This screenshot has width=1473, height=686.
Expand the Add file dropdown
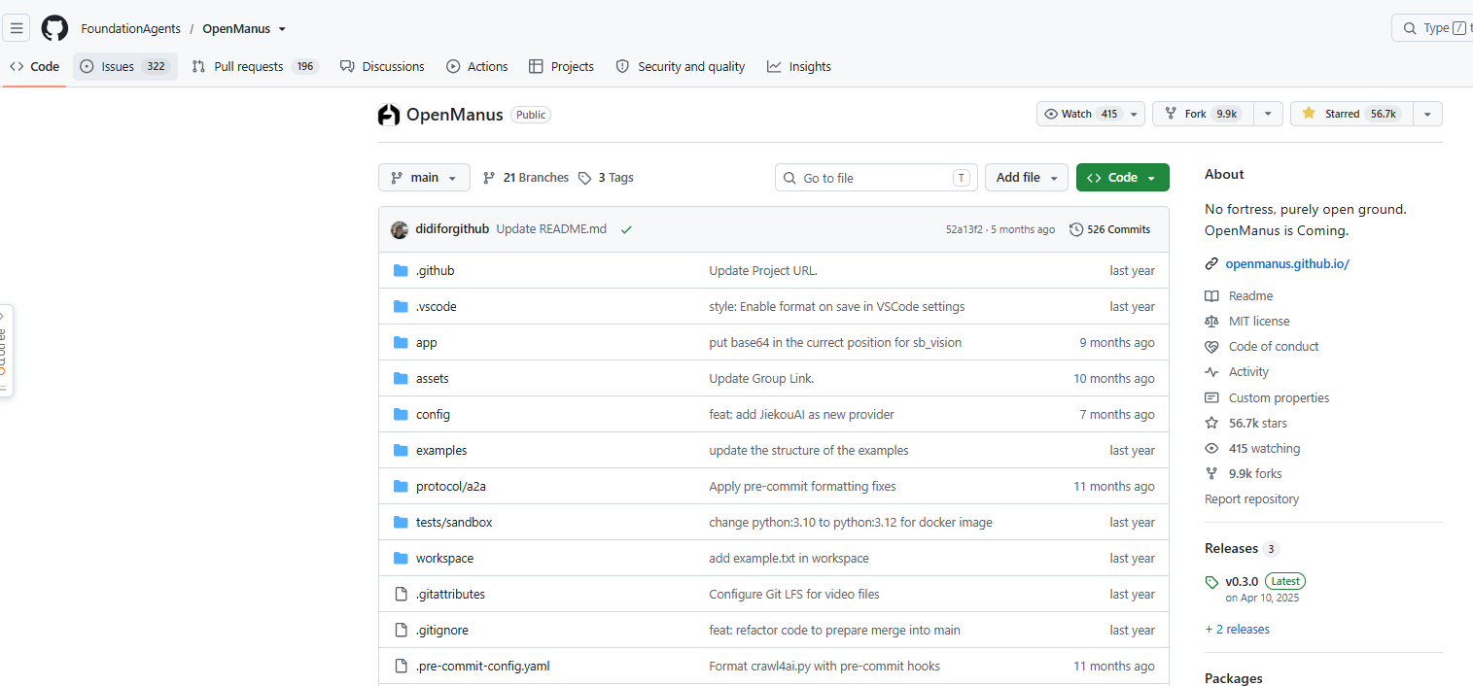1027,178
